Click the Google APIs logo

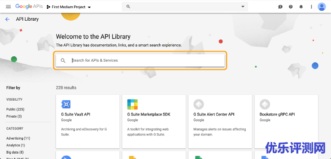click(29, 7)
